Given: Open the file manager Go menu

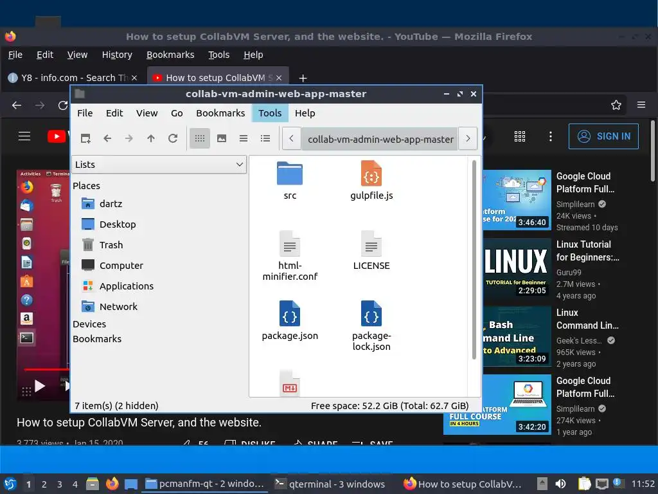Looking at the screenshot, I should click(x=177, y=113).
